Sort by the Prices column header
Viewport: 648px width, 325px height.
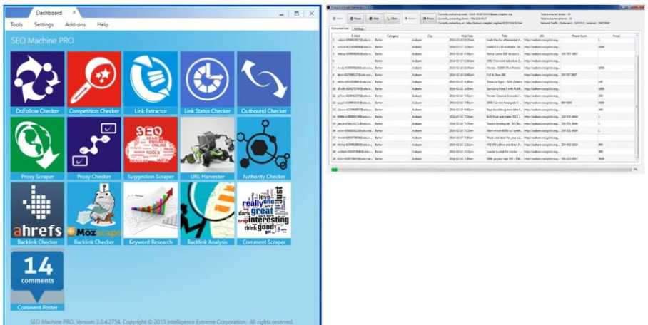(616, 36)
